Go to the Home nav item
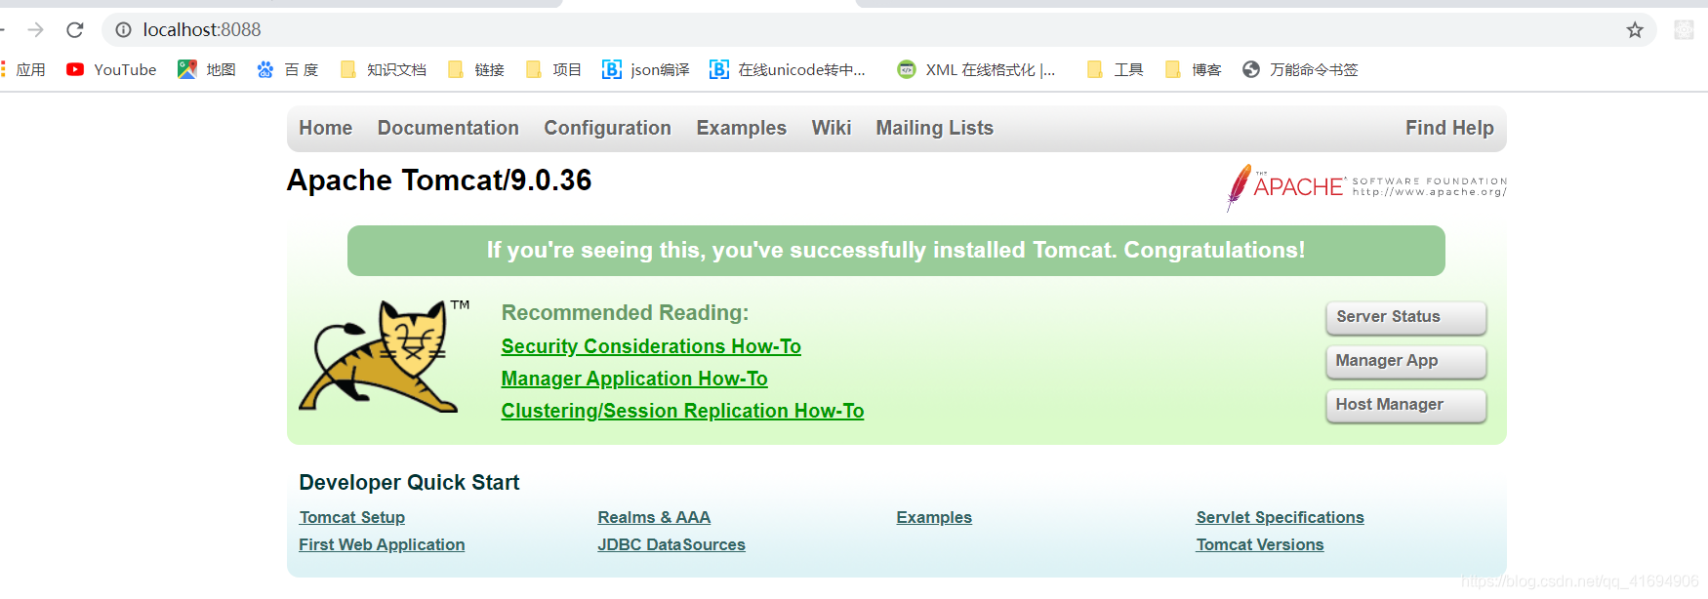 coord(326,128)
